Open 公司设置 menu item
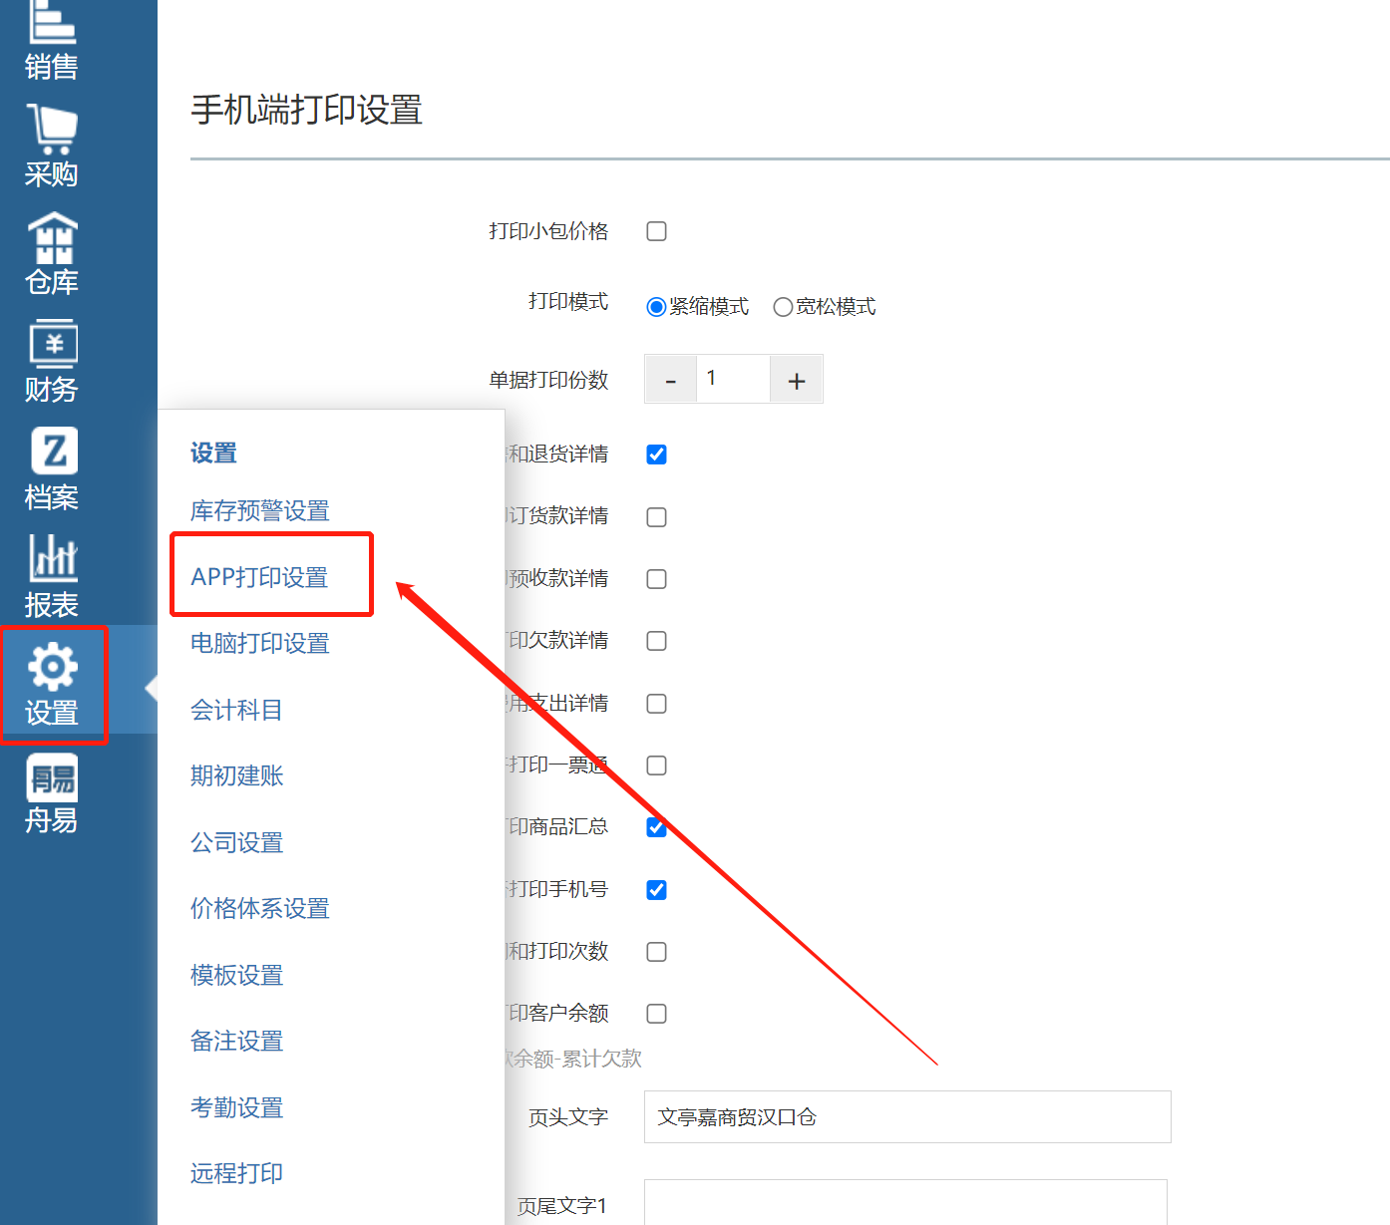 coord(236,842)
